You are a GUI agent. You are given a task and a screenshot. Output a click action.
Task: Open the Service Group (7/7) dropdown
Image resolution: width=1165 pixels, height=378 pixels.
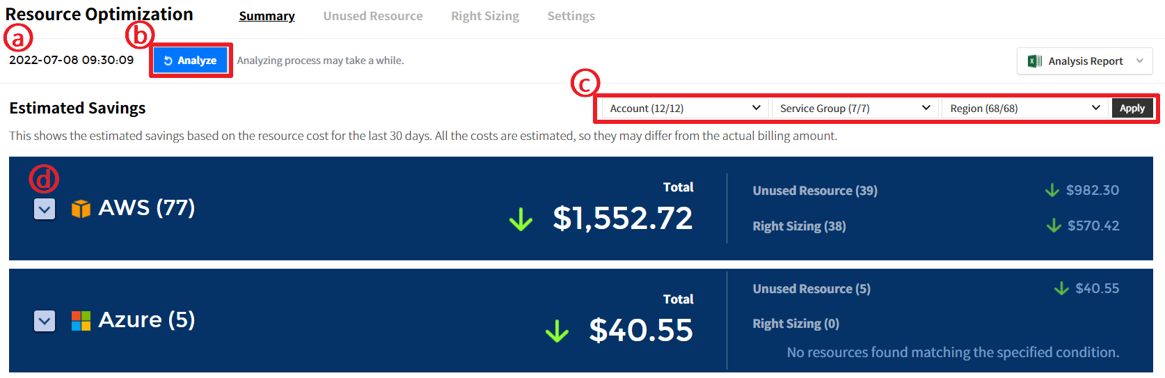tap(855, 109)
